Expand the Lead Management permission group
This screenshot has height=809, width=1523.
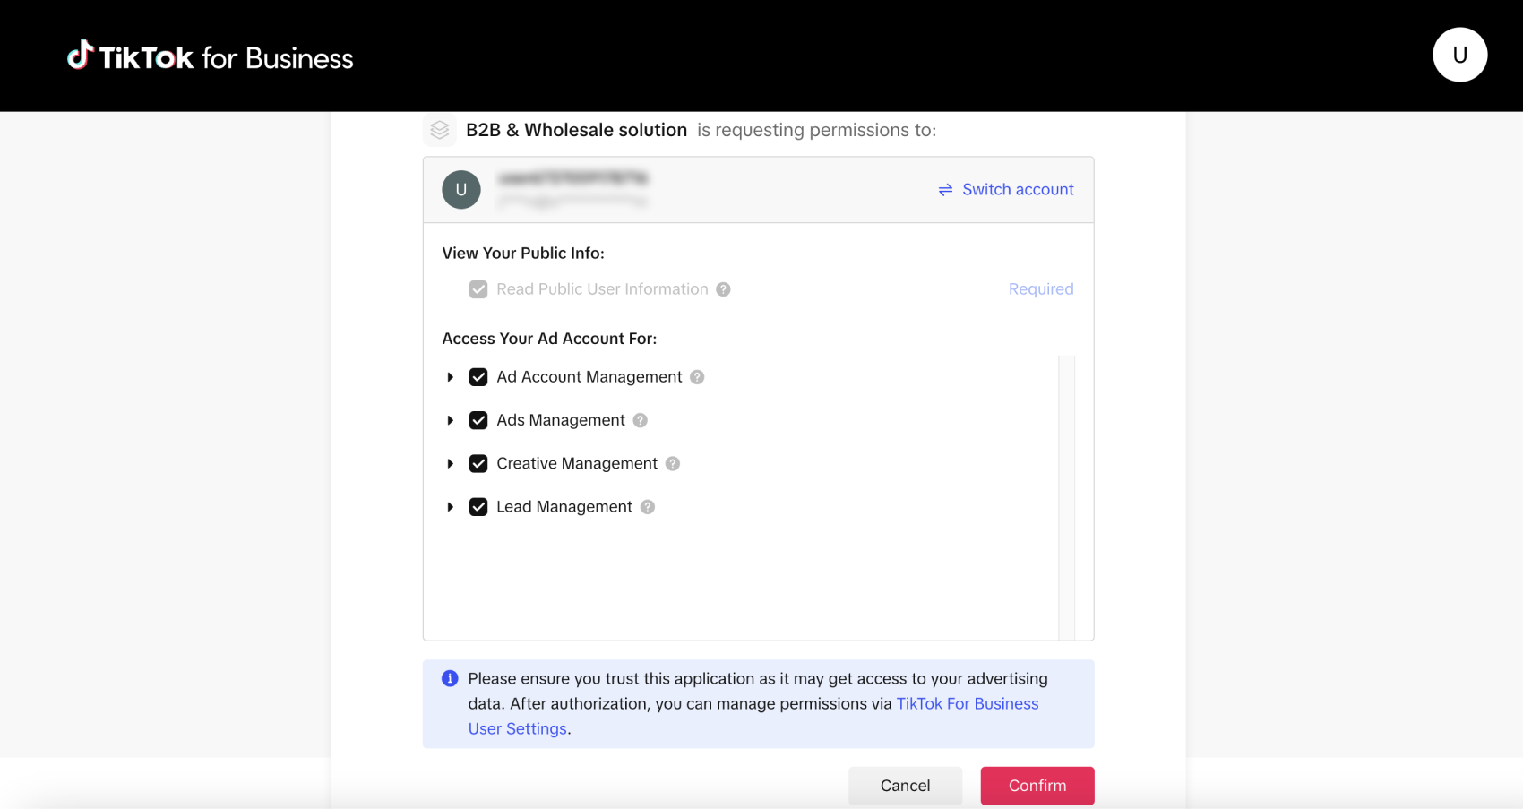450,507
